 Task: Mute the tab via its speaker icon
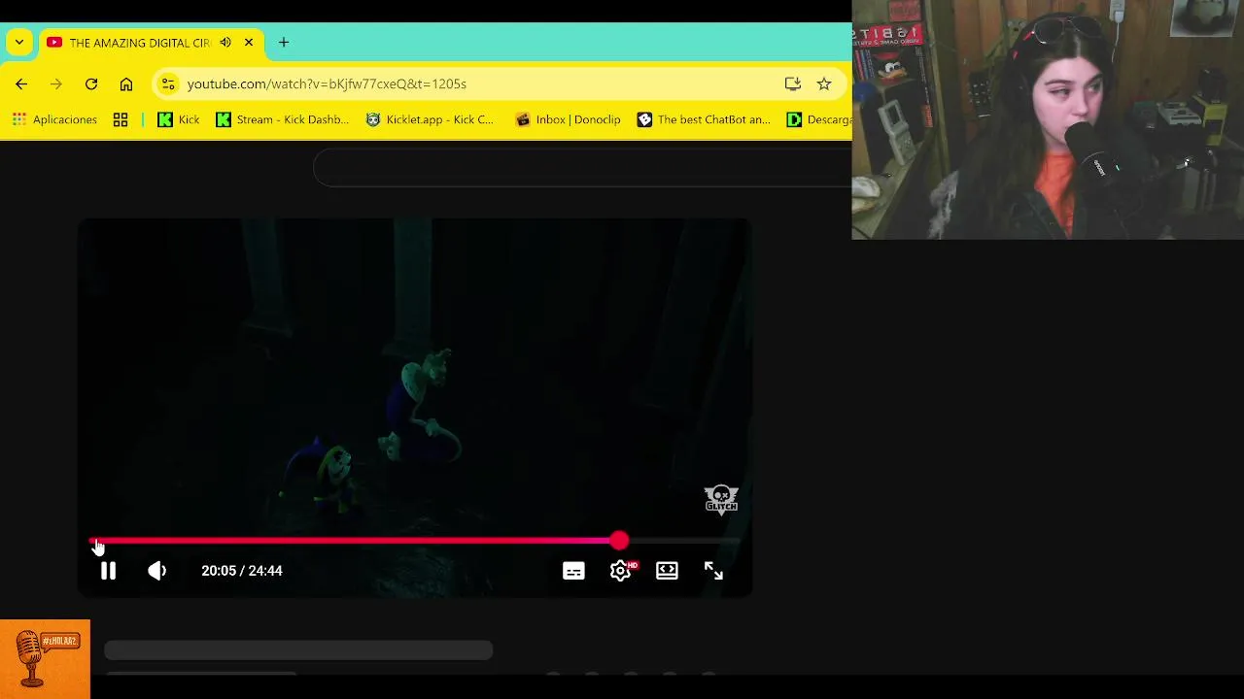(225, 43)
